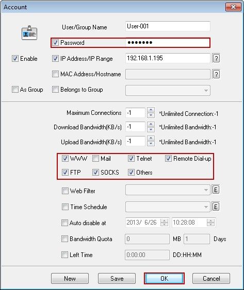Edit Web Filter with E button
Image resolution: width=244 pixels, height=290 pixels.
point(216,190)
